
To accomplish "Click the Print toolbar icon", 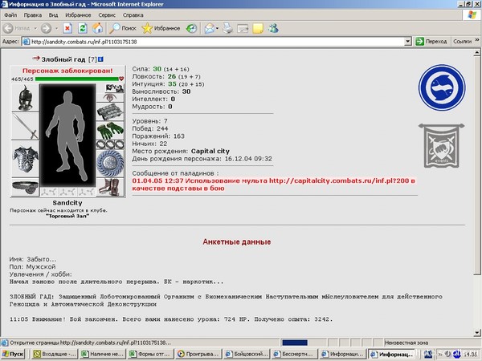I will point(227,28).
